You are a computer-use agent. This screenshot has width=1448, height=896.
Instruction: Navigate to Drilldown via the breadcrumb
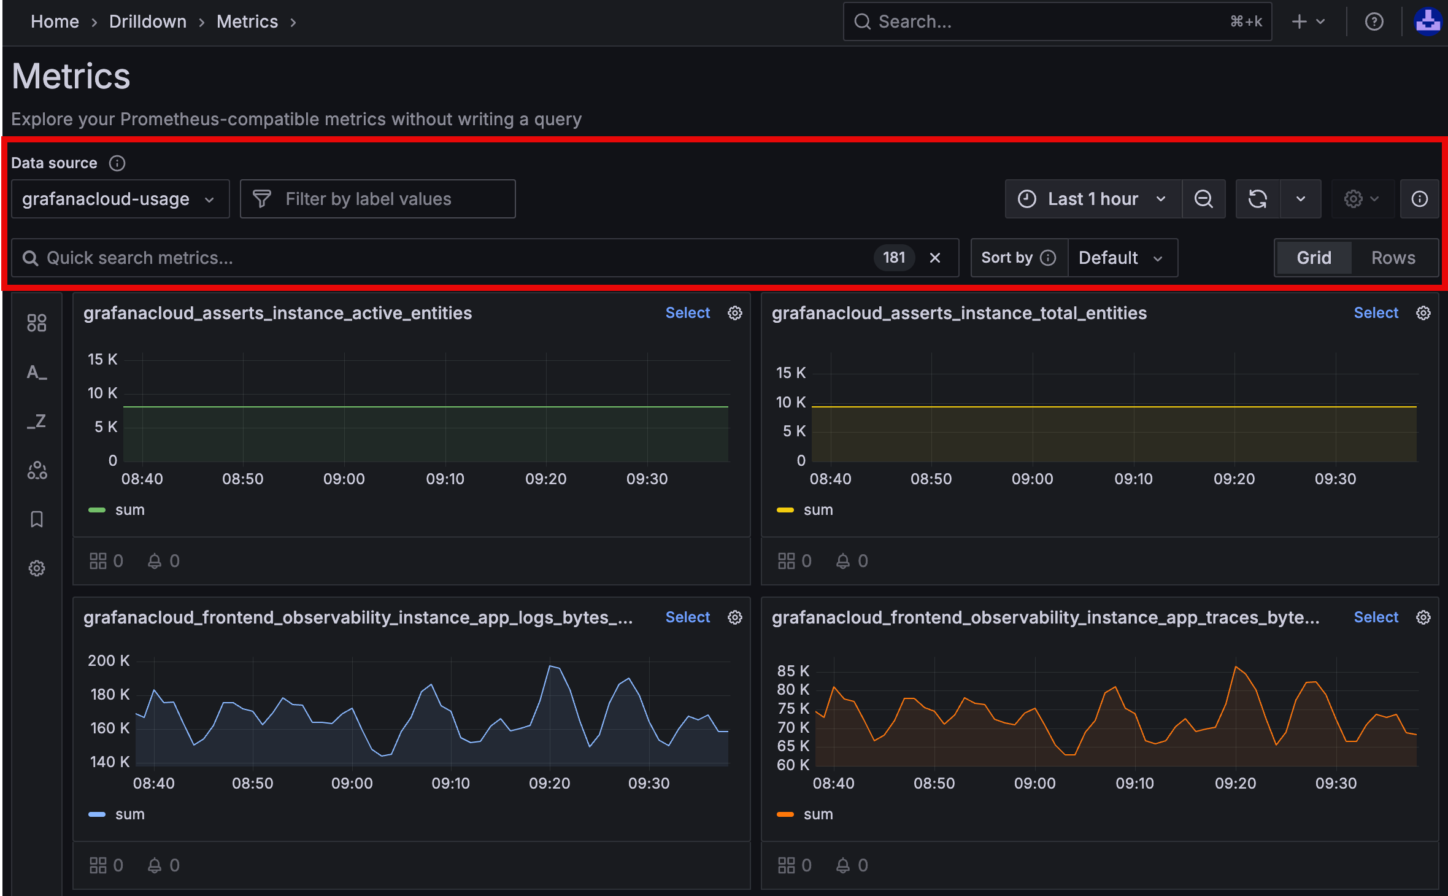147,21
